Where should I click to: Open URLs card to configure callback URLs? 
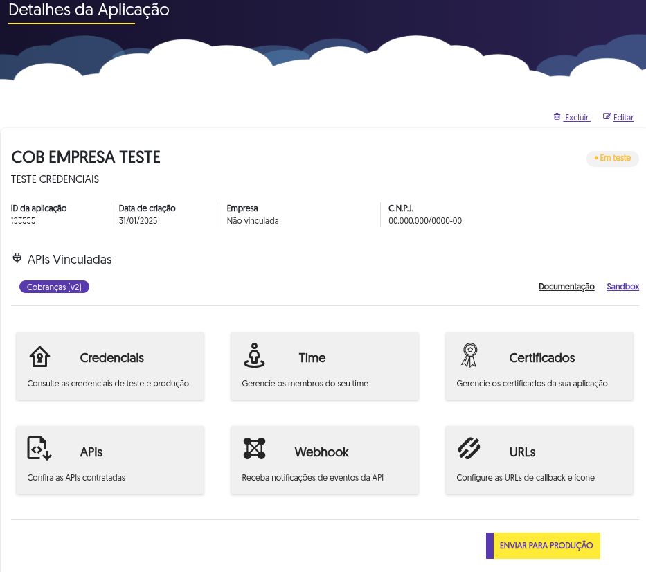pos(539,460)
